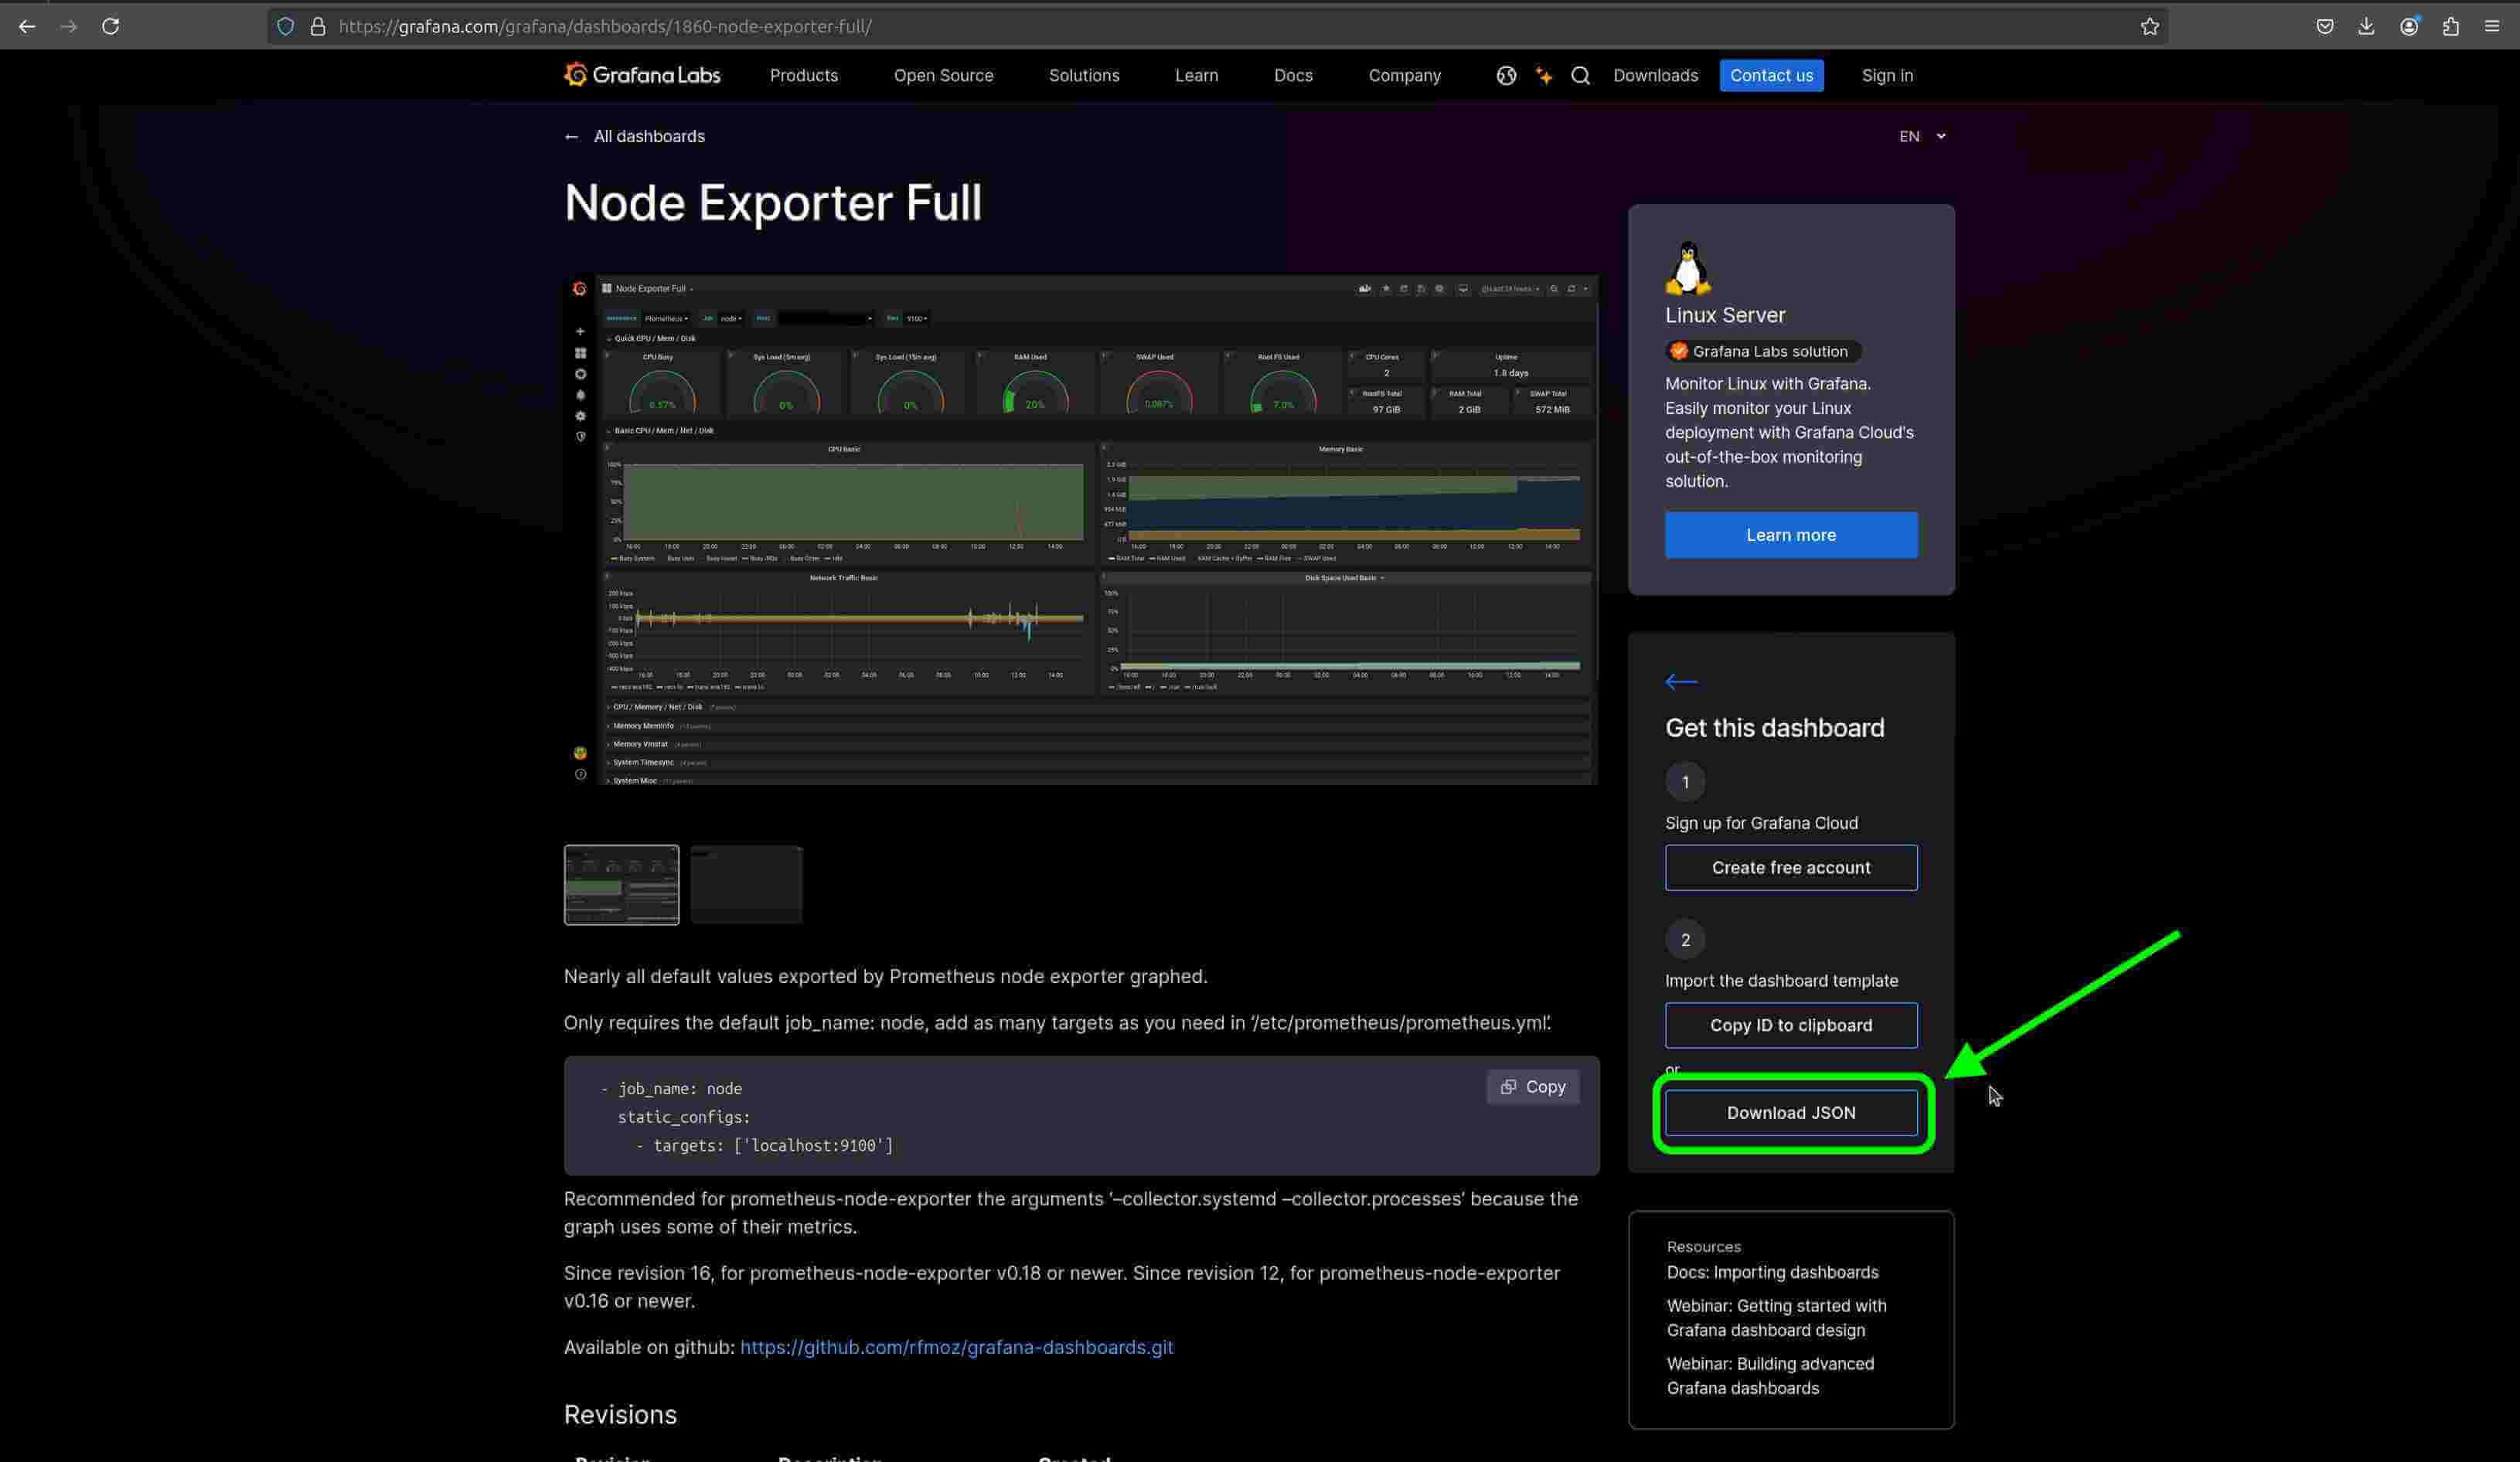The image size is (2520, 1462).
Task: Open the Docs: Importing dashboards link
Action: (x=1772, y=1272)
